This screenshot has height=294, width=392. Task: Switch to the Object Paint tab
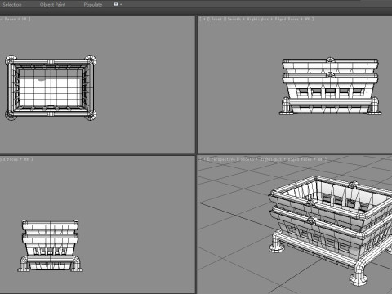click(52, 4)
